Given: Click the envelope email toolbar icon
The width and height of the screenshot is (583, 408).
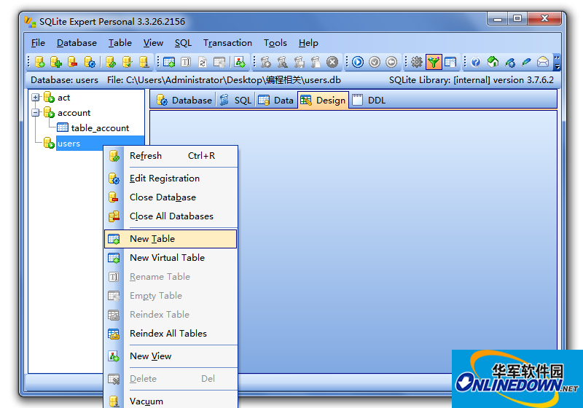Looking at the screenshot, I should pyautogui.click(x=543, y=62).
